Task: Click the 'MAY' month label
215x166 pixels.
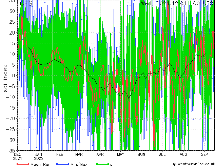Action: click(x=120, y=154)
